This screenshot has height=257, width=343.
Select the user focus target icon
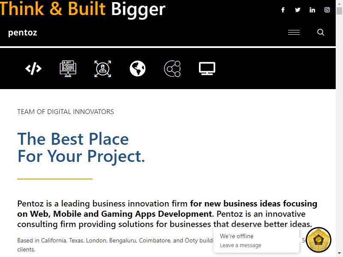[x=102, y=69]
